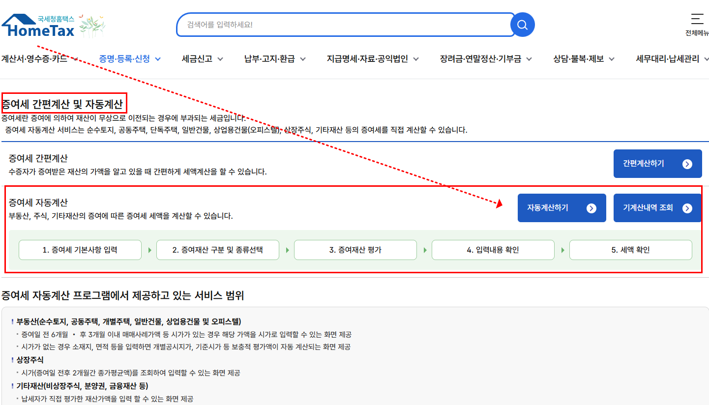
Task: Click the 자동계산하기 button
Action: point(561,207)
